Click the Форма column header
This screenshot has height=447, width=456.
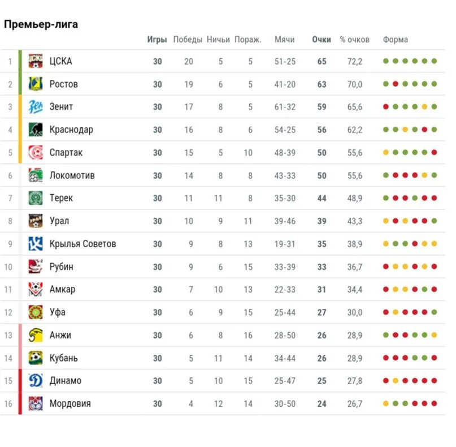coord(395,40)
